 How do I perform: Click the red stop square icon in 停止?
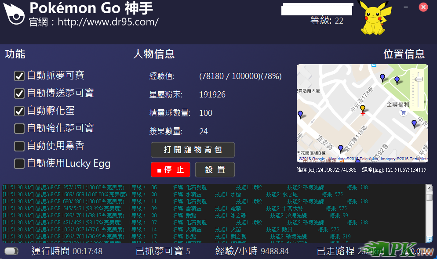coord(159,170)
